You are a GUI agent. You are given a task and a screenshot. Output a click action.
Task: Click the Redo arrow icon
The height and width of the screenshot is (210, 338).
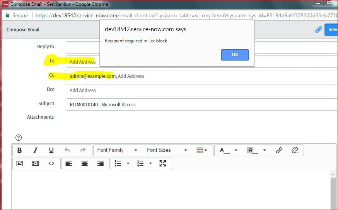83,150
